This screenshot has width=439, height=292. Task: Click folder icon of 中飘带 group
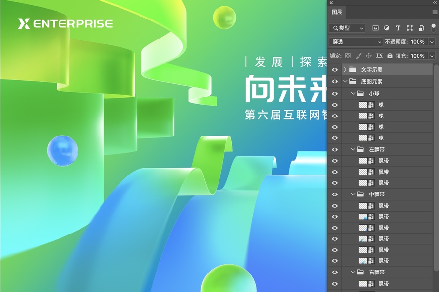point(360,194)
